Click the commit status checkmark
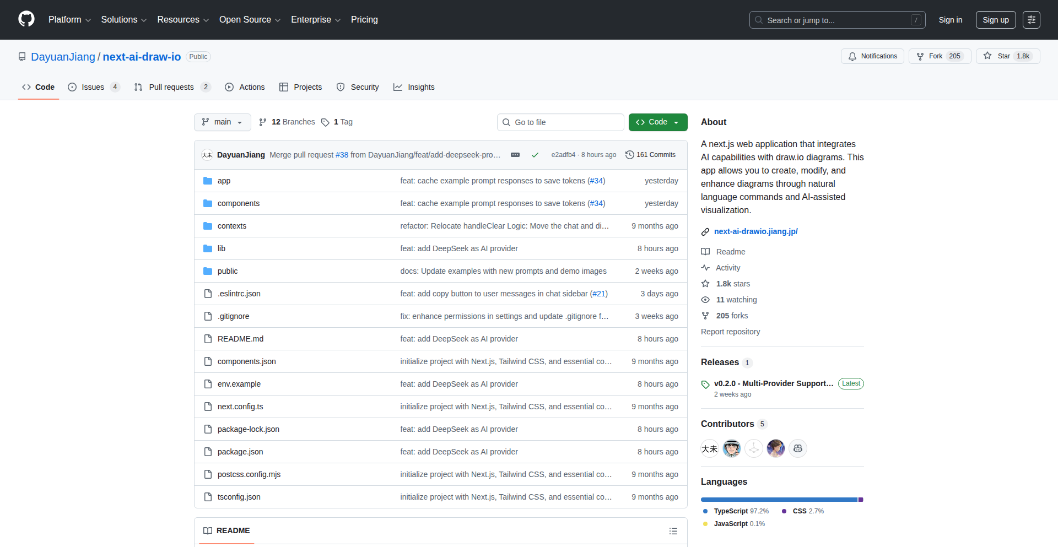The height and width of the screenshot is (547, 1058). (535, 155)
